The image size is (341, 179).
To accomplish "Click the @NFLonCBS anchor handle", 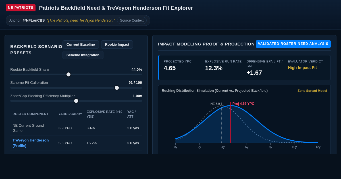I will pos(34,20).
